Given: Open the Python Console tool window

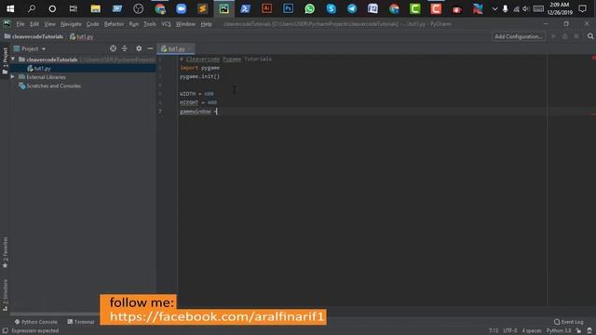Looking at the screenshot, I should pyautogui.click(x=35, y=322).
